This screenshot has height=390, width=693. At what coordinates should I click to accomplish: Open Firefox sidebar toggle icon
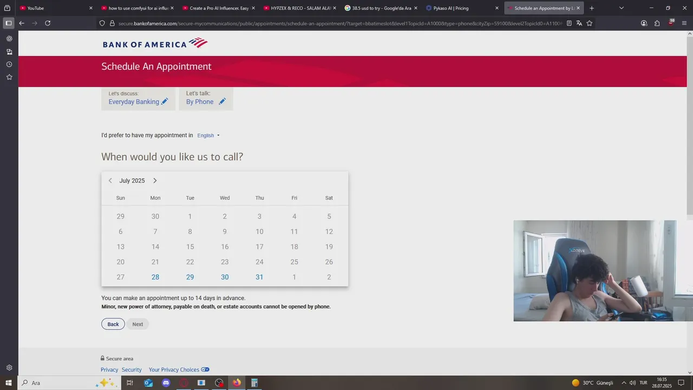tap(8, 23)
